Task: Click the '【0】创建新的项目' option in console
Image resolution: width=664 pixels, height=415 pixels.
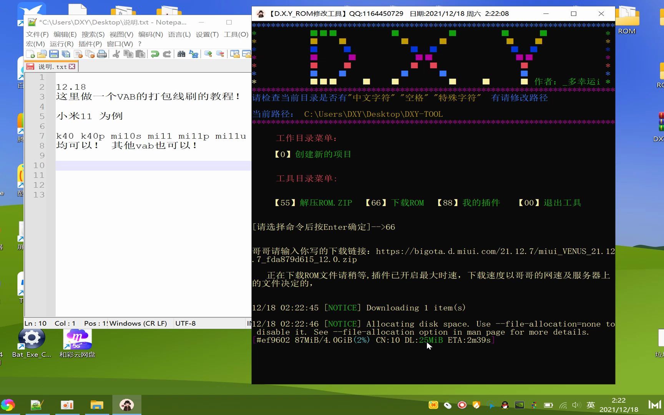Action: click(312, 154)
